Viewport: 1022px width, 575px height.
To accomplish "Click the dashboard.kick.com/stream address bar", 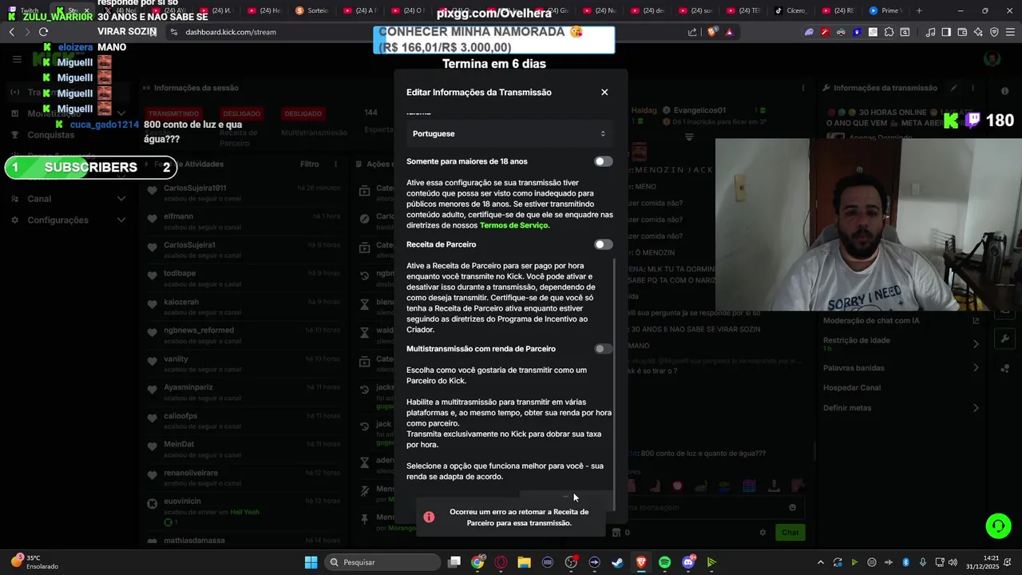I will [x=231, y=32].
